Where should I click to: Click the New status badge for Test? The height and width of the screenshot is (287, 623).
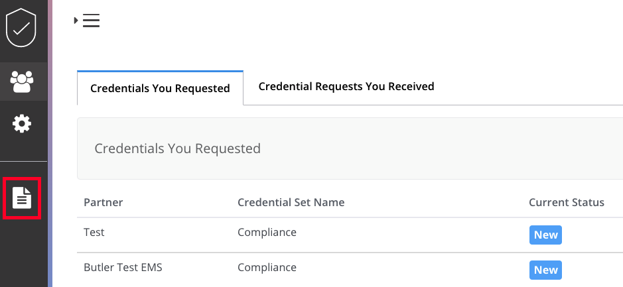(545, 235)
